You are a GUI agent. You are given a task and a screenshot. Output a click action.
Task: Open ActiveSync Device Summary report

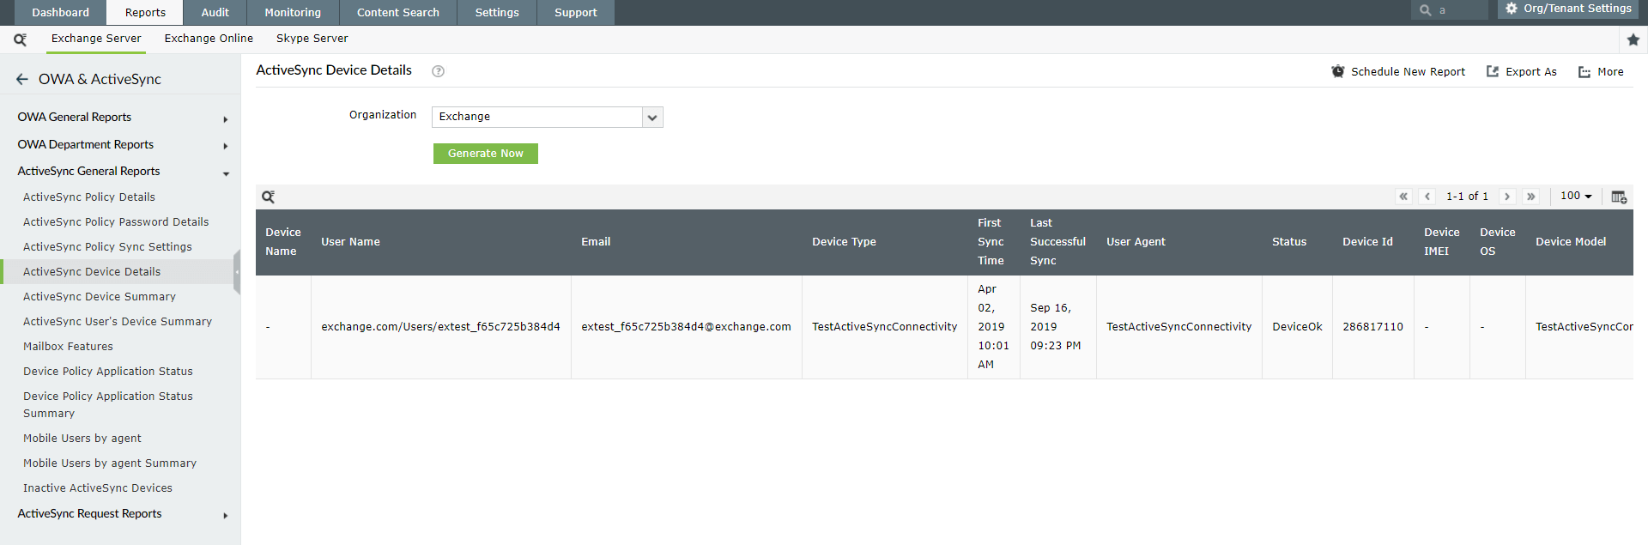coord(100,297)
